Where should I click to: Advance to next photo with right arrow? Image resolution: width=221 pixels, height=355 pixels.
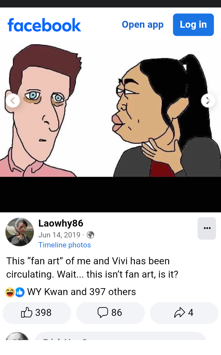[208, 100]
